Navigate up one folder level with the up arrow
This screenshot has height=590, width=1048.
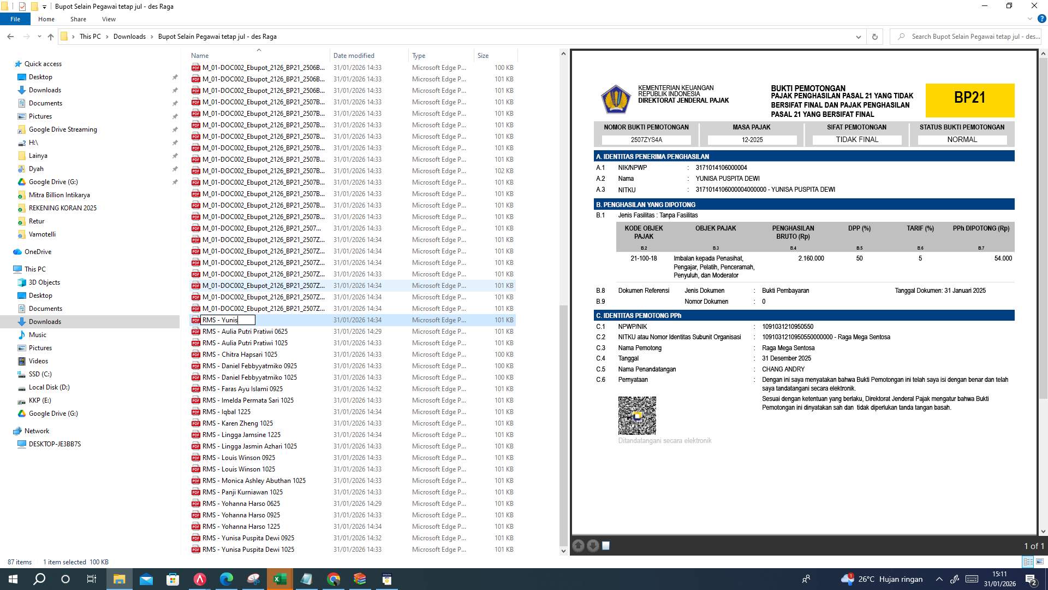tap(50, 37)
